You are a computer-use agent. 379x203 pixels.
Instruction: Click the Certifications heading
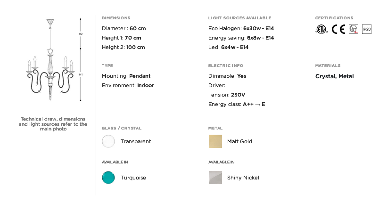(x=334, y=18)
